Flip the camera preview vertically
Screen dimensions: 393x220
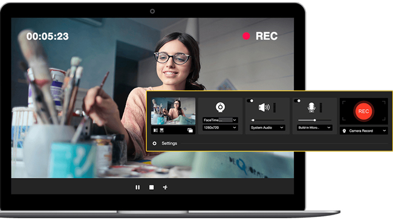click(x=161, y=131)
